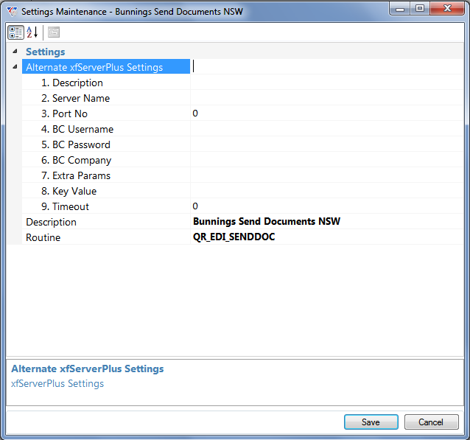Screen dimensions: 470x440
Task: Click the Save button
Action: [x=371, y=422]
